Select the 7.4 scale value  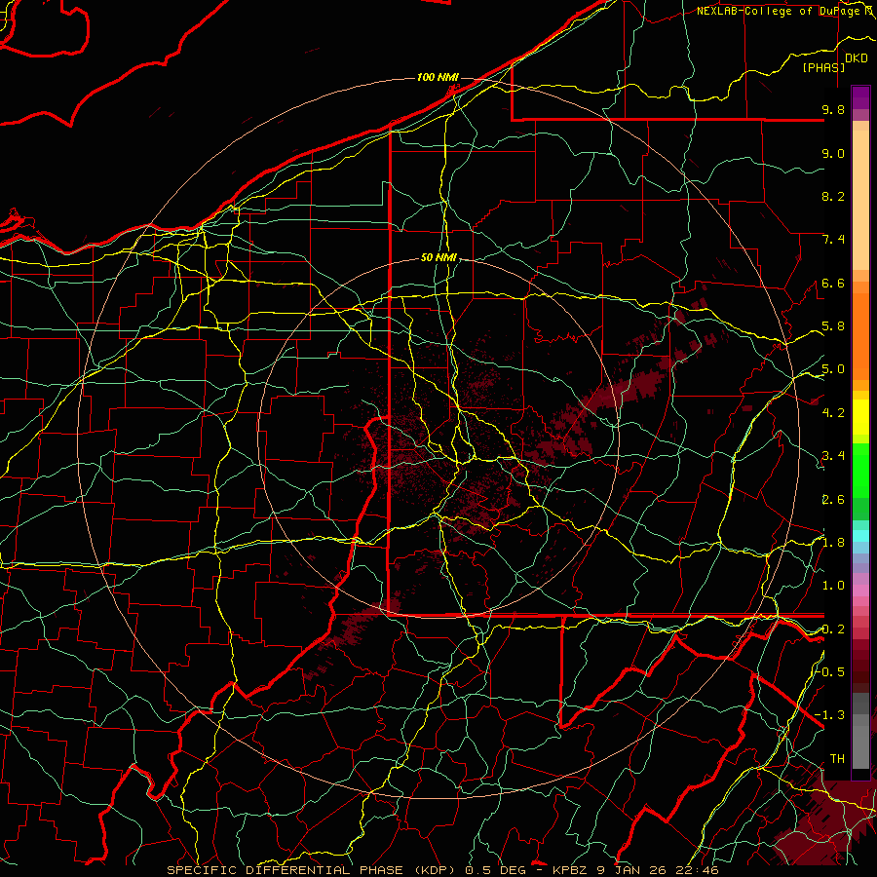[833, 240]
